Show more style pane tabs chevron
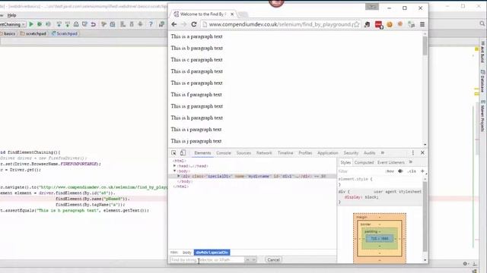This screenshot has width=487, height=273. pos(411,162)
